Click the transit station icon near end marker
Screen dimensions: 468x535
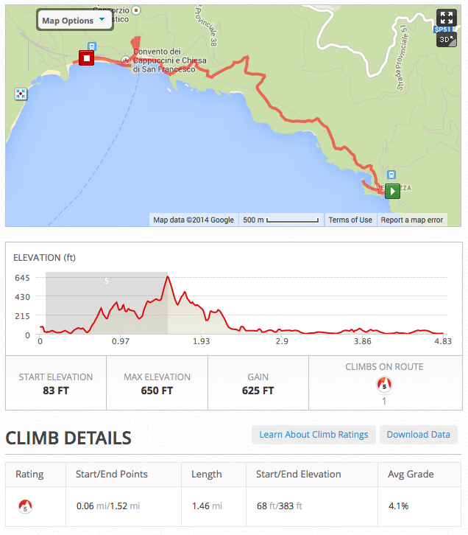(92, 46)
